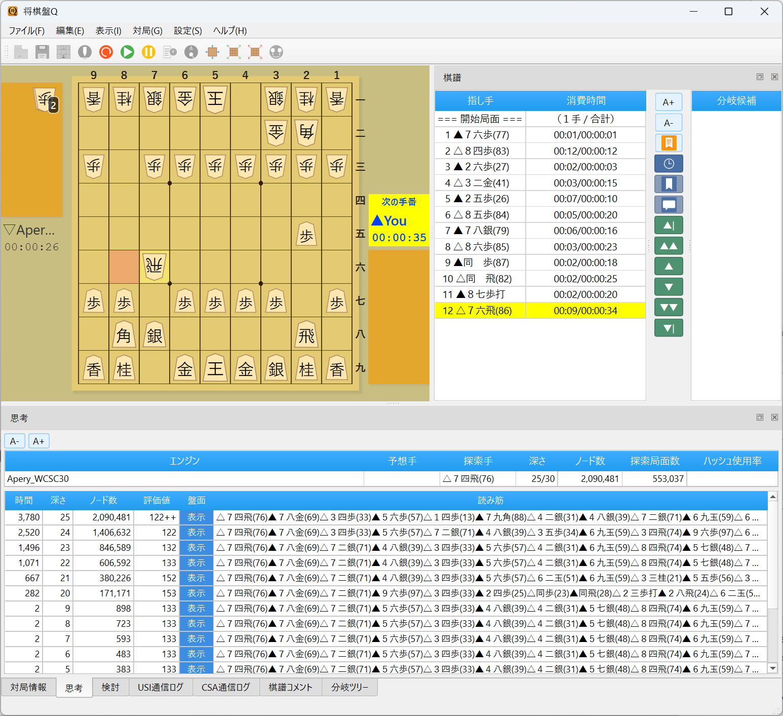Pause the game with the yellow icon
Screen dimensions: 783x716
click(148, 52)
